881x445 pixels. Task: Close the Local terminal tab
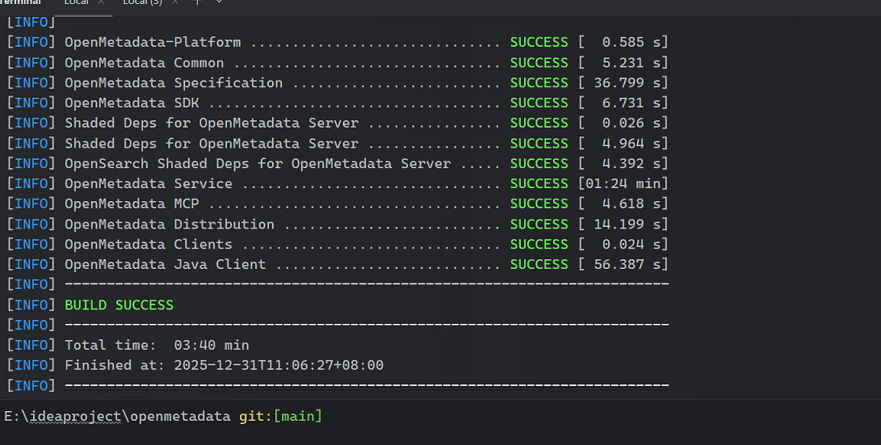[101, 2]
